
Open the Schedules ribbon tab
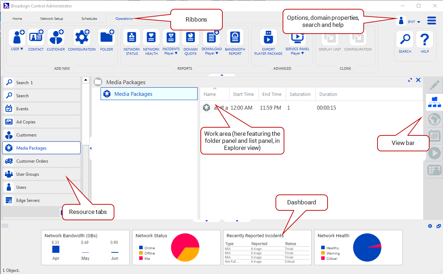coord(89,19)
